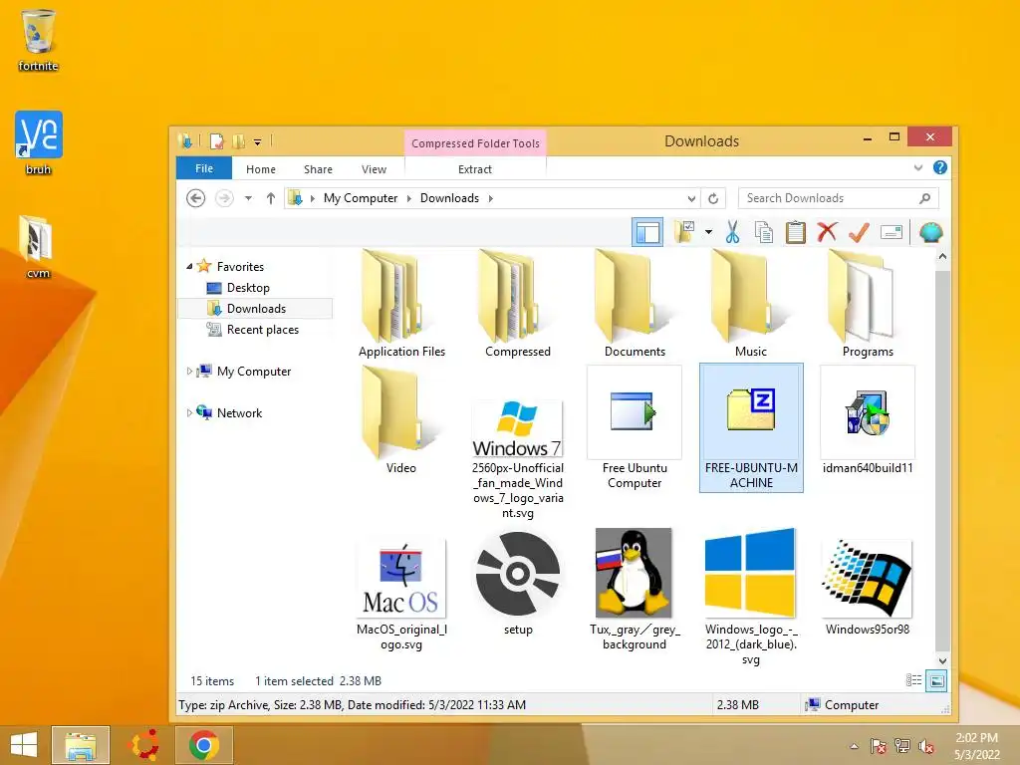Open the Programs folder

click(868, 303)
